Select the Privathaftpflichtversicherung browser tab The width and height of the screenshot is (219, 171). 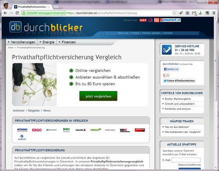pos(32,7)
